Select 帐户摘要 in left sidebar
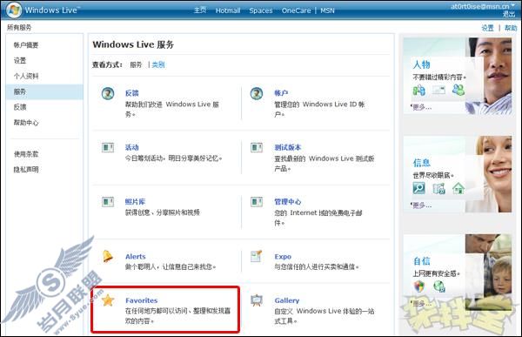This screenshot has height=337, width=522. pyautogui.click(x=26, y=45)
